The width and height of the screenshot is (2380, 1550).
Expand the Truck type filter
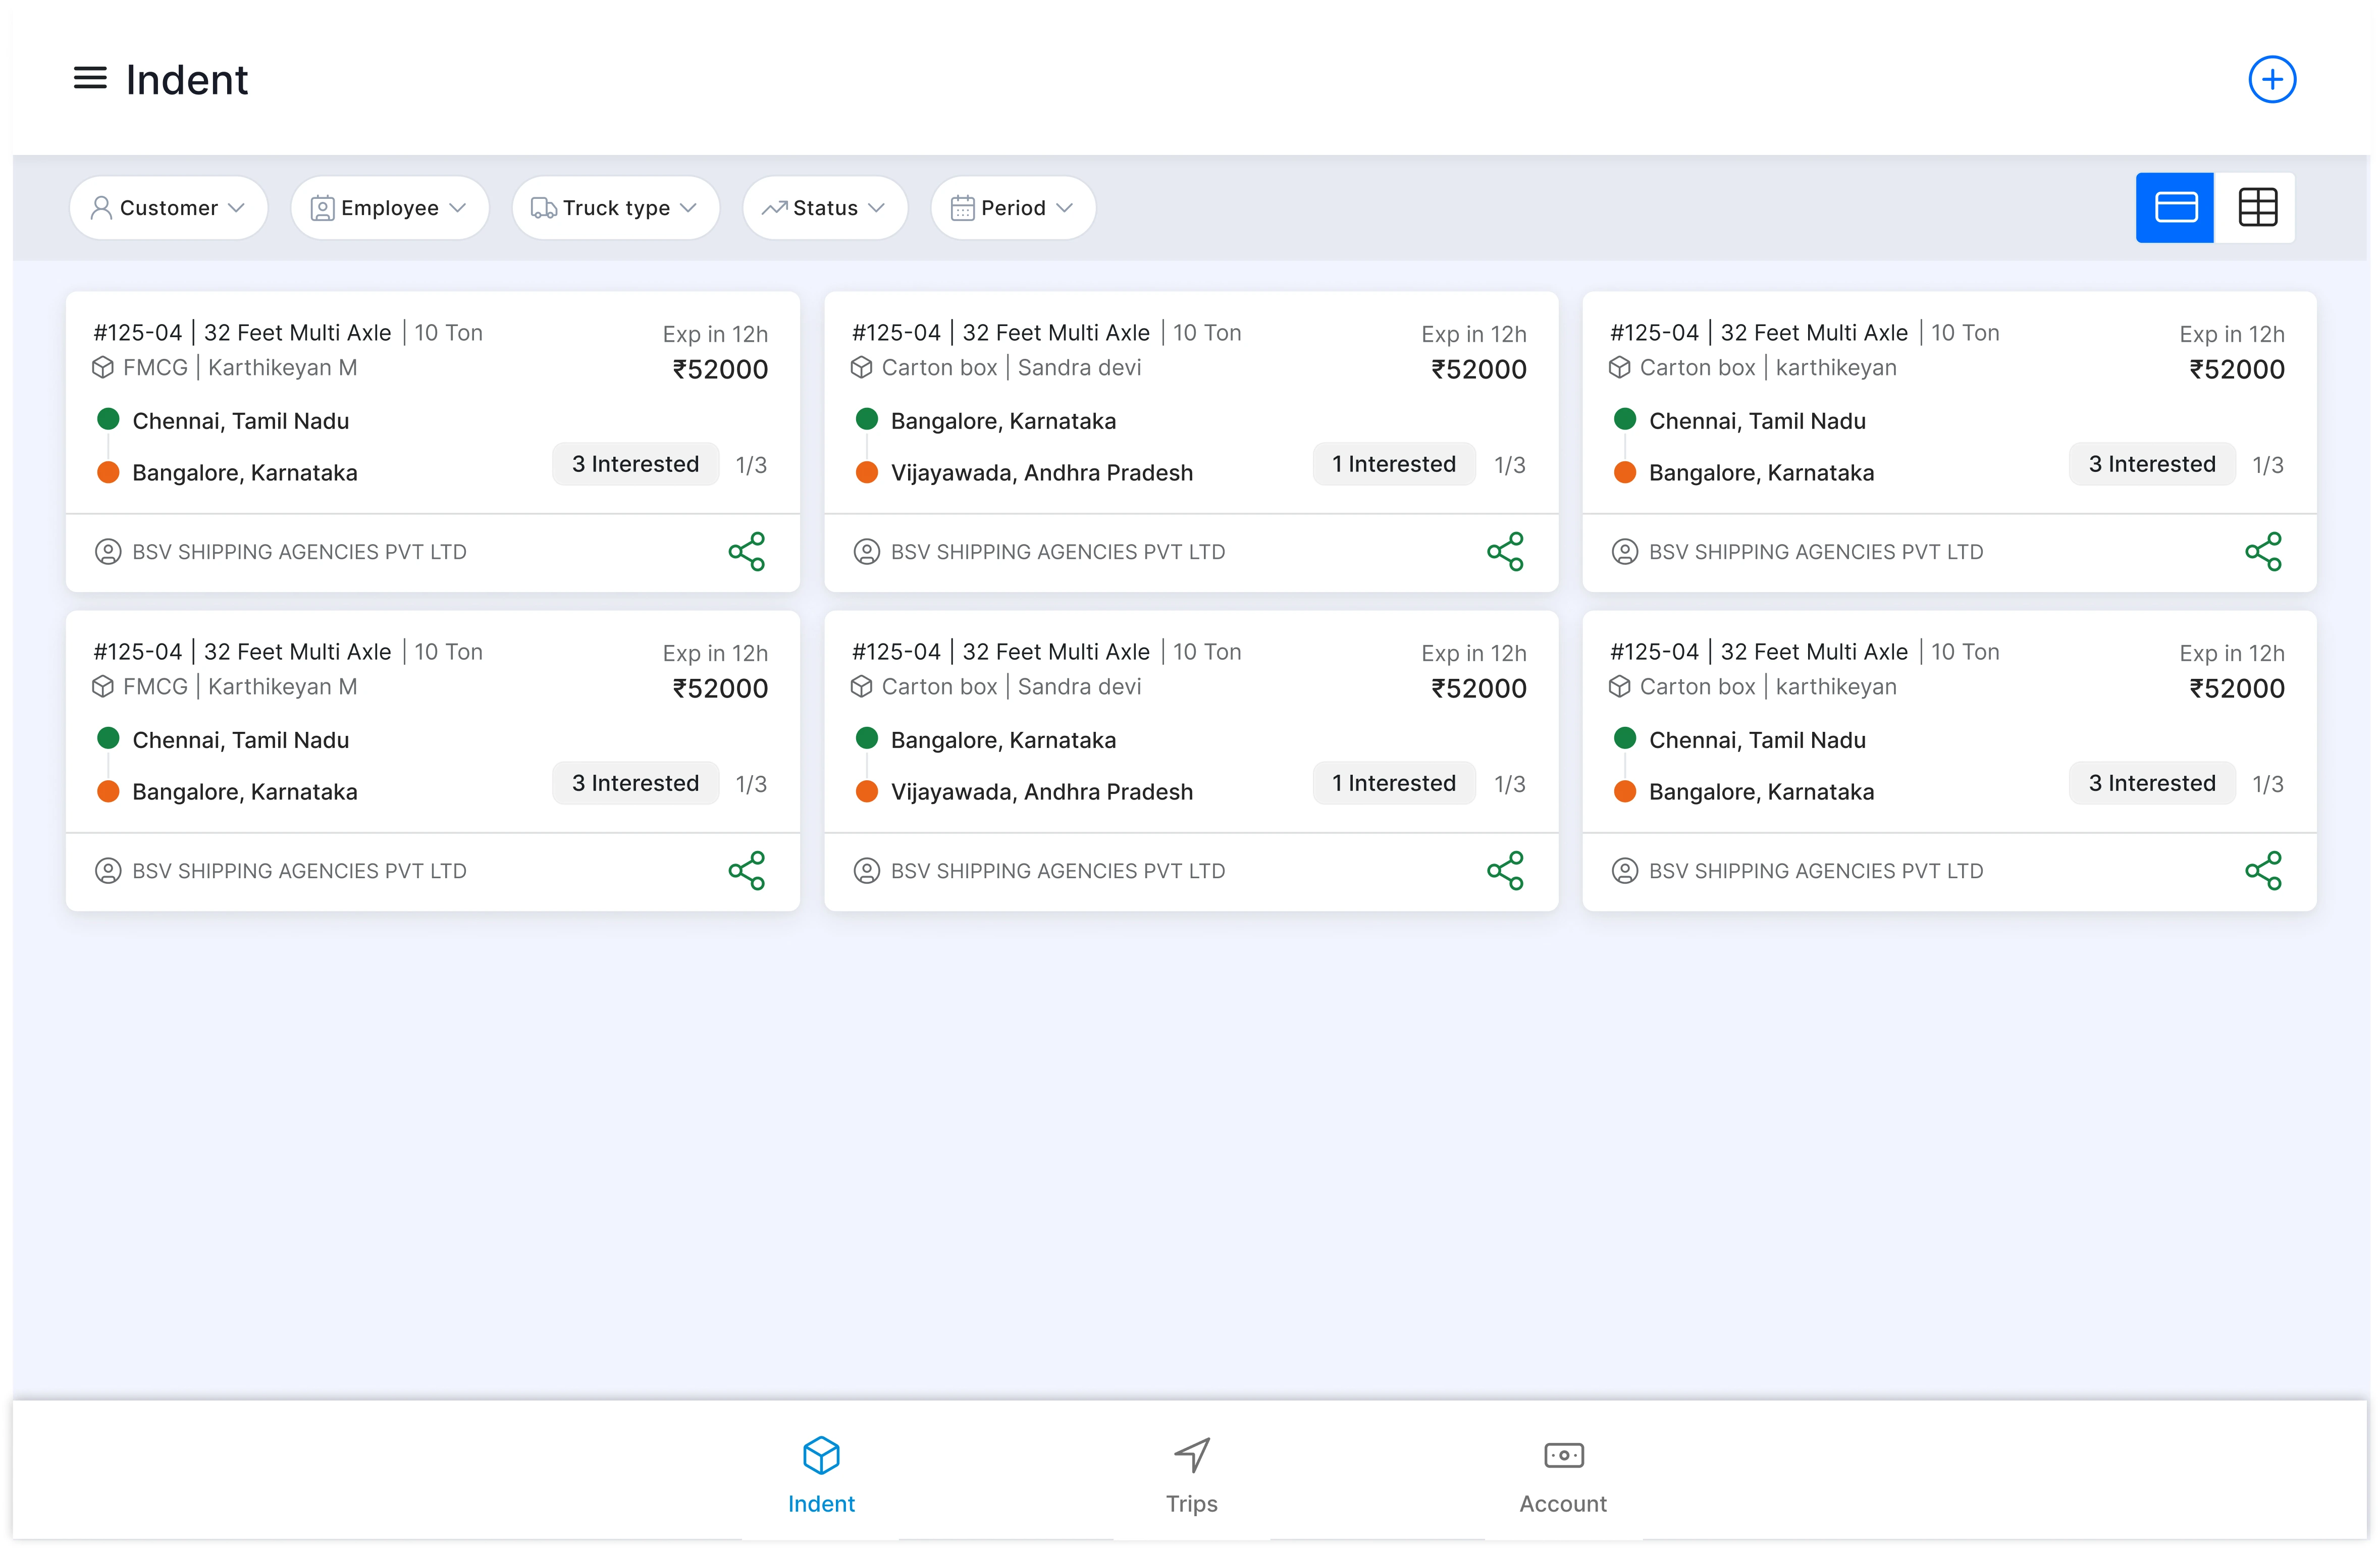(x=615, y=208)
